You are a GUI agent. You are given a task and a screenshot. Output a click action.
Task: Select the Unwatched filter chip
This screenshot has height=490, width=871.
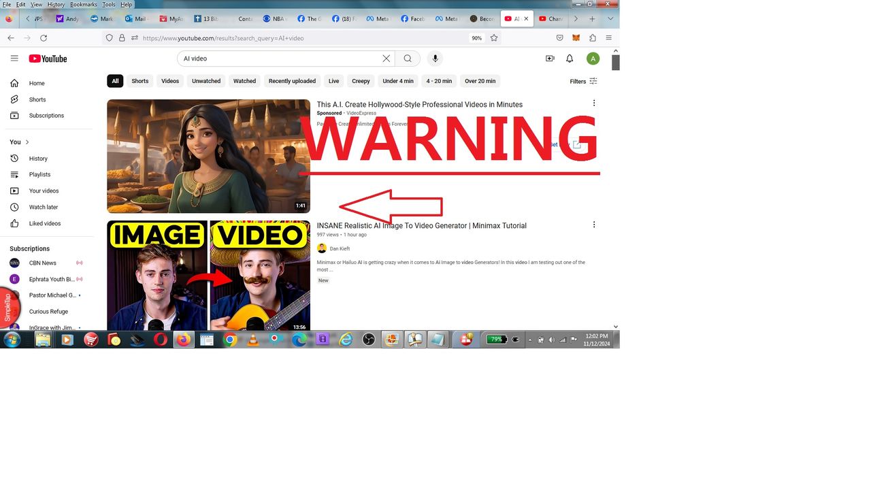tap(206, 81)
